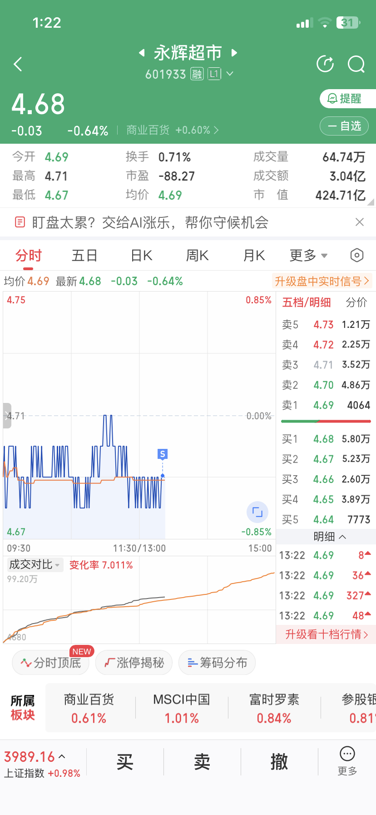Select 卖5 4.73 order row
The image size is (376, 815).
326,325
